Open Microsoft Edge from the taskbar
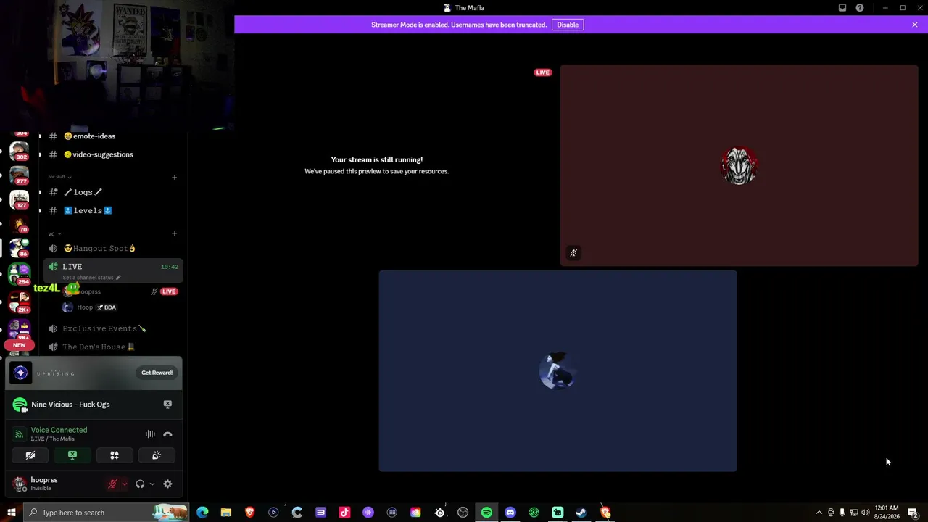The height and width of the screenshot is (522, 928). pyautogui.click(x=203, y=513)
